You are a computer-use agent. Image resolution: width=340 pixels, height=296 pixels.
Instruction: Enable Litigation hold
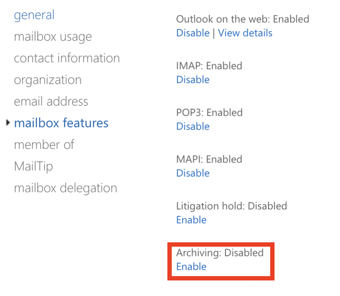click(192, 220)
